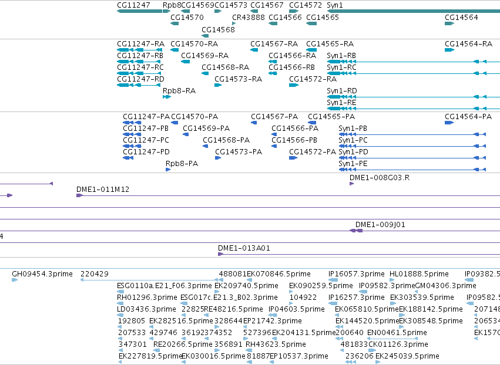Select the CR43888 gene label
Image resolution: width=500 pixels, height=365 pixels.
tap(249, 17)
